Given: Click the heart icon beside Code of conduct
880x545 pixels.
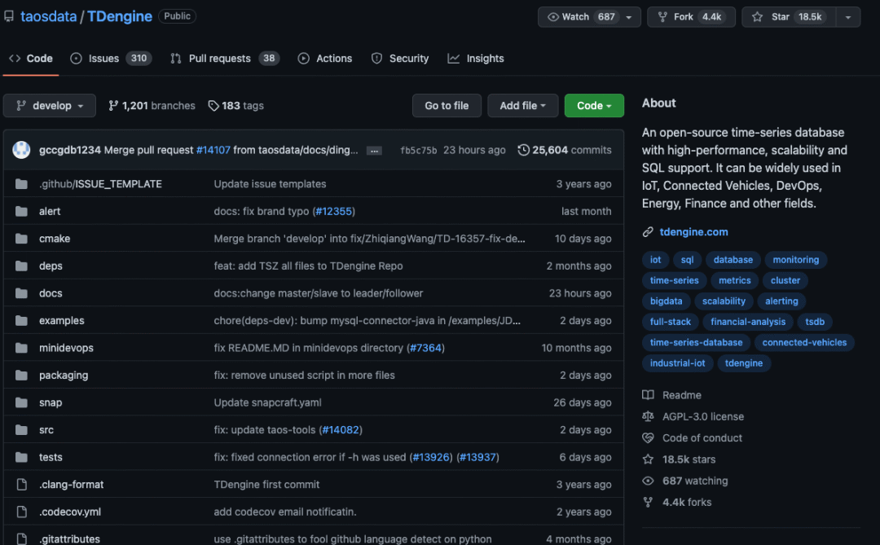Looking at the screenshot, I should pyautogui.click(x=648, y=437).
